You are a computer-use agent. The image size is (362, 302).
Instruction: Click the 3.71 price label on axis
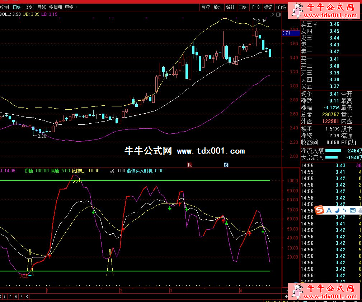pyautogui.click(x=287, y=33)
